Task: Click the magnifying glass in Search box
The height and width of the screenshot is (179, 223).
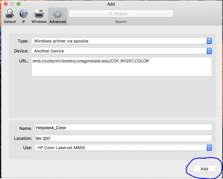Action: 110,14
